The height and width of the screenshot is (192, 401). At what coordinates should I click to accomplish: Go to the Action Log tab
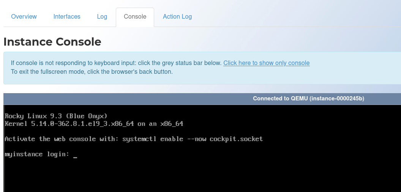pos(177,17)
